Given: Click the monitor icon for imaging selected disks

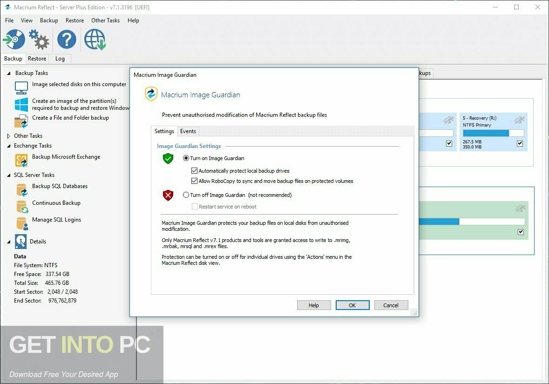Looking at the screenshot, I should pos(21,88).
